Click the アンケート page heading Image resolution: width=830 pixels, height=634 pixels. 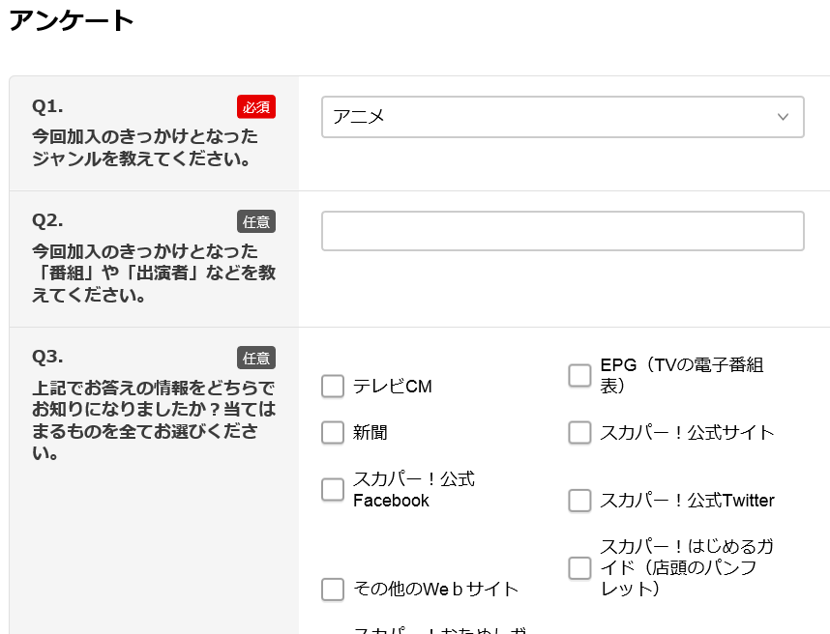tap(68, 19)
